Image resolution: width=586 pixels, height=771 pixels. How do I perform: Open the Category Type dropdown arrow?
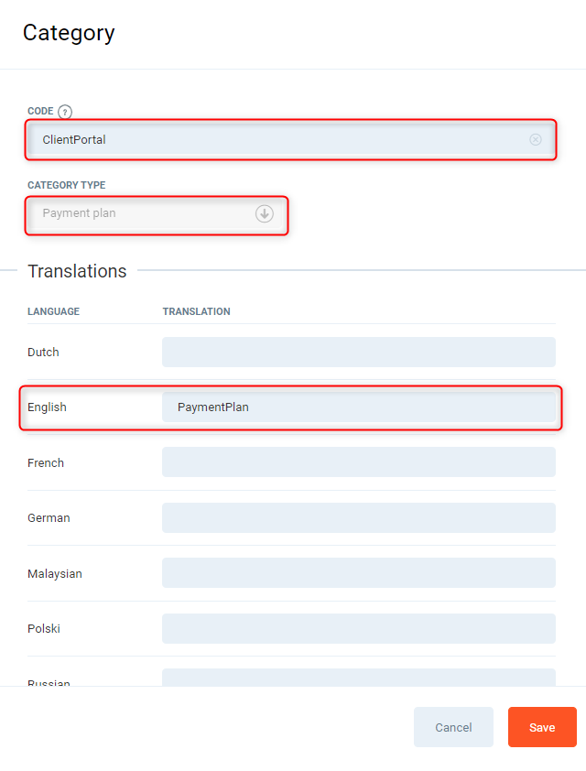(264, 213)
